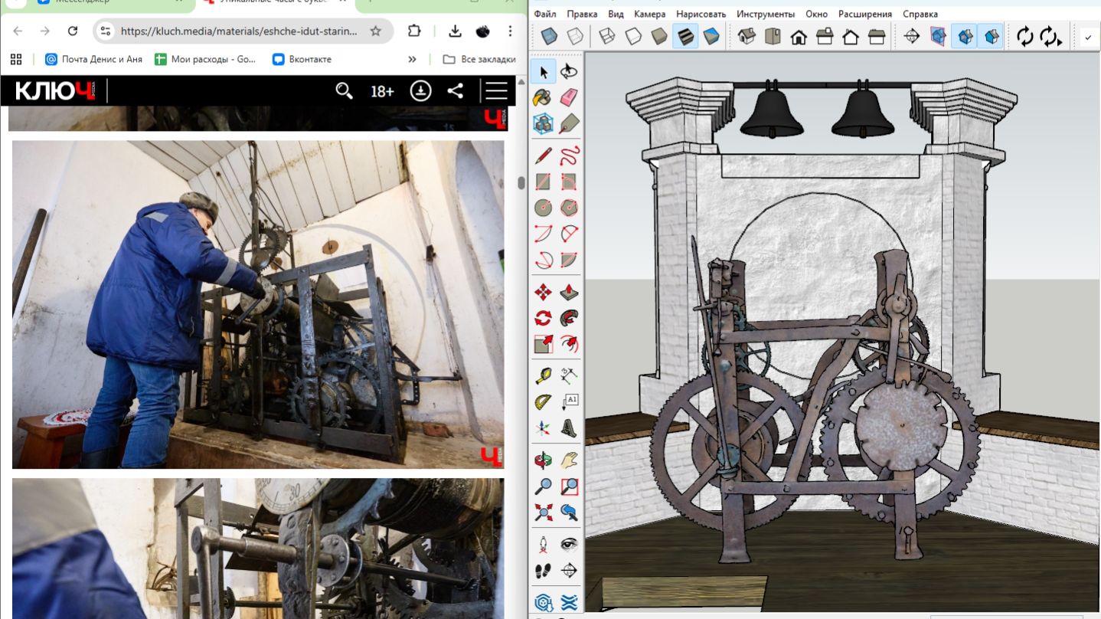Toggle the X-Ray face style
The height and width of the screenshot is (619, 1101).
(x=549, y=36)
